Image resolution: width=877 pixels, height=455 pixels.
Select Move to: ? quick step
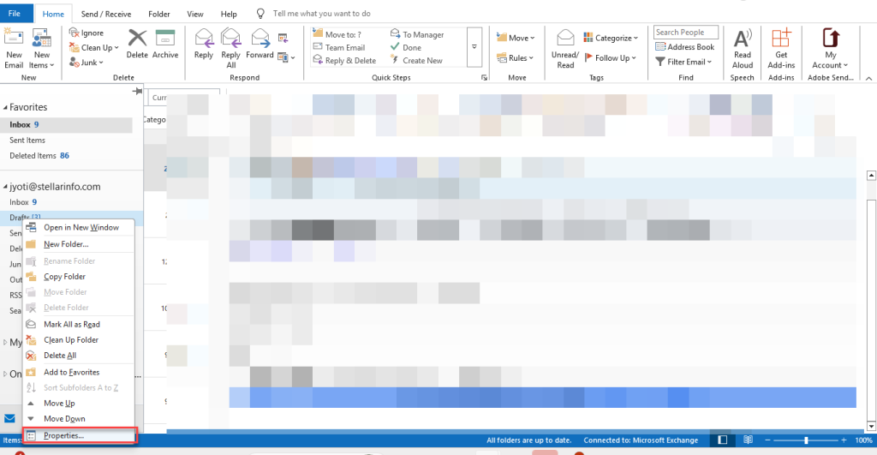tap(337, 34)
